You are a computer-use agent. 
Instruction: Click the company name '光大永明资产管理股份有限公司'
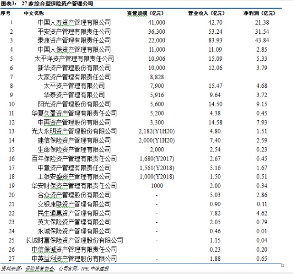(x=74, y=131)
